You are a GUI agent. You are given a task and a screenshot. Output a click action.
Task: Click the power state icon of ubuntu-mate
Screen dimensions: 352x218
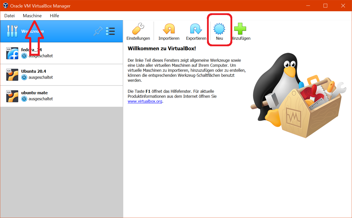24,99
